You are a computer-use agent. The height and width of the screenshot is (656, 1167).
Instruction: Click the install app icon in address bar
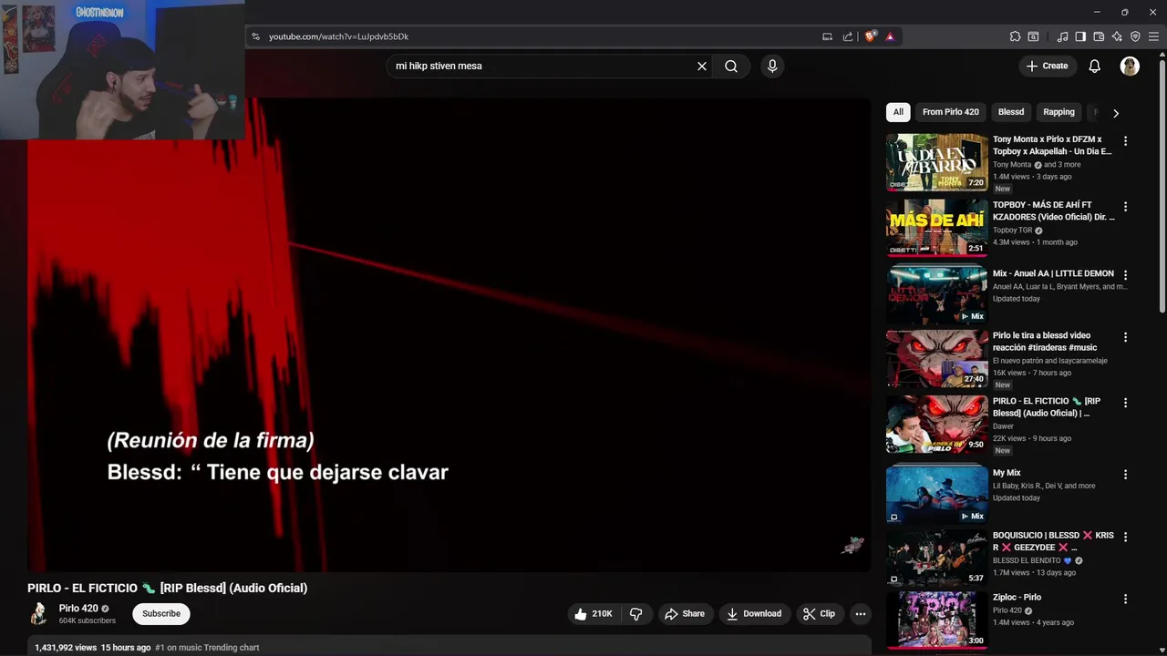coord(827,36)
